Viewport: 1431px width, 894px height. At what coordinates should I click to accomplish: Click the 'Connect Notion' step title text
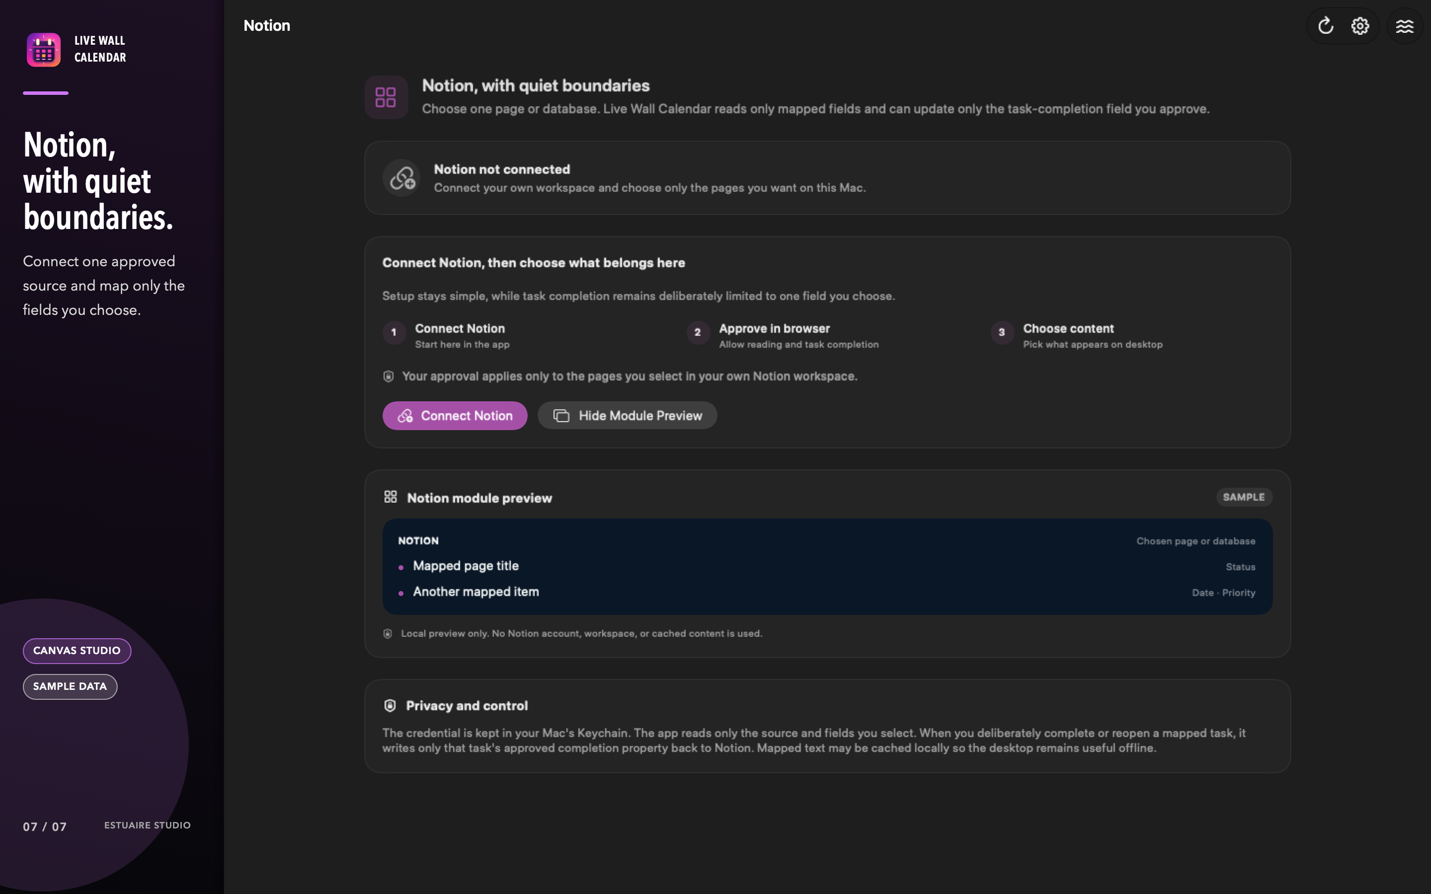point(460,328)
